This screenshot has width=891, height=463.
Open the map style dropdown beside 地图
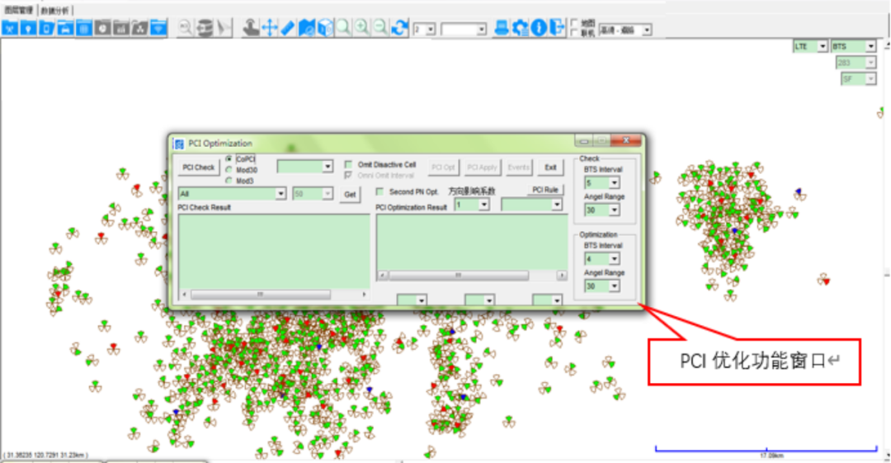pos(625,31)
